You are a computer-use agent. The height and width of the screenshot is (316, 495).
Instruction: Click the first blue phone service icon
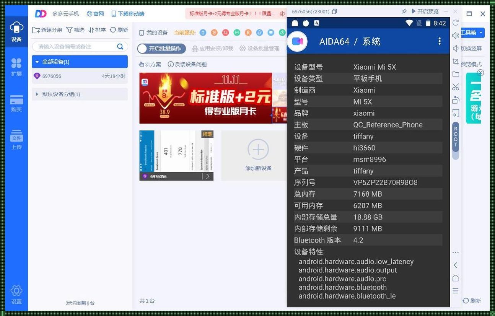point(203,33)
